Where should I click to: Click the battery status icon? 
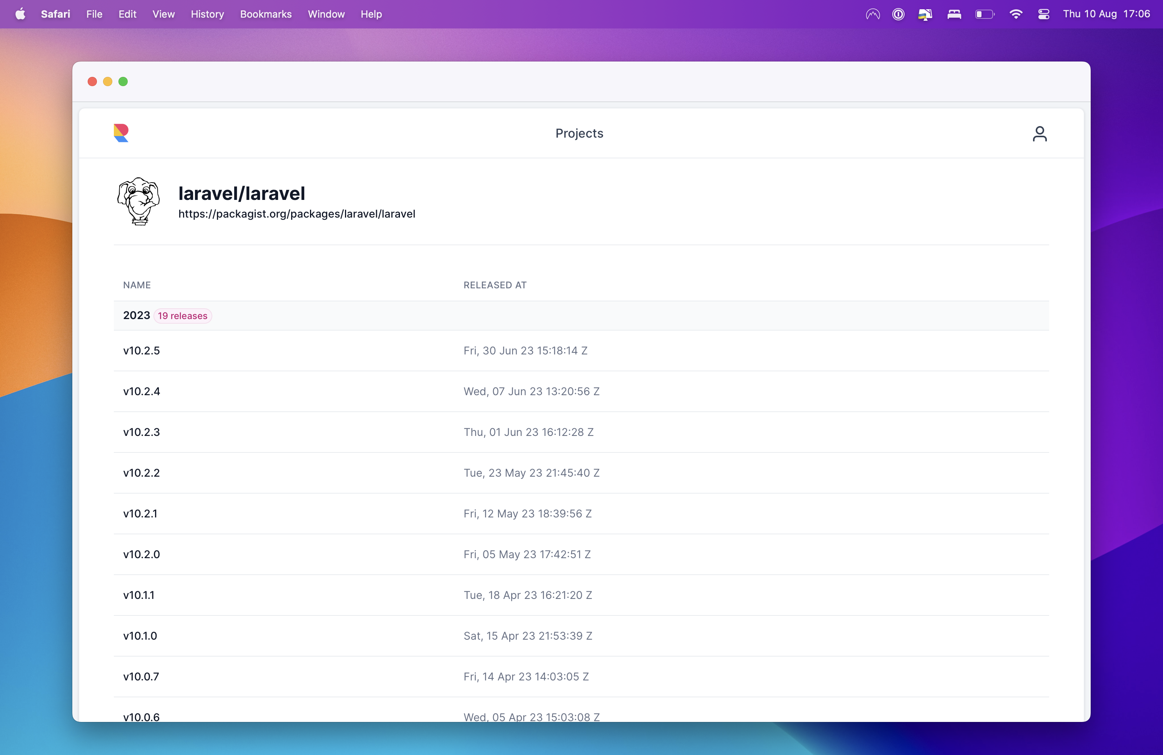point(985,14)
